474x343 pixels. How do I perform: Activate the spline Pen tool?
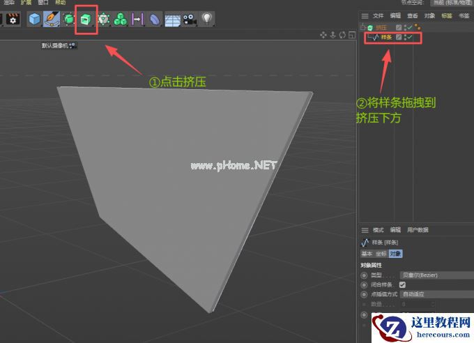point(52,19)
